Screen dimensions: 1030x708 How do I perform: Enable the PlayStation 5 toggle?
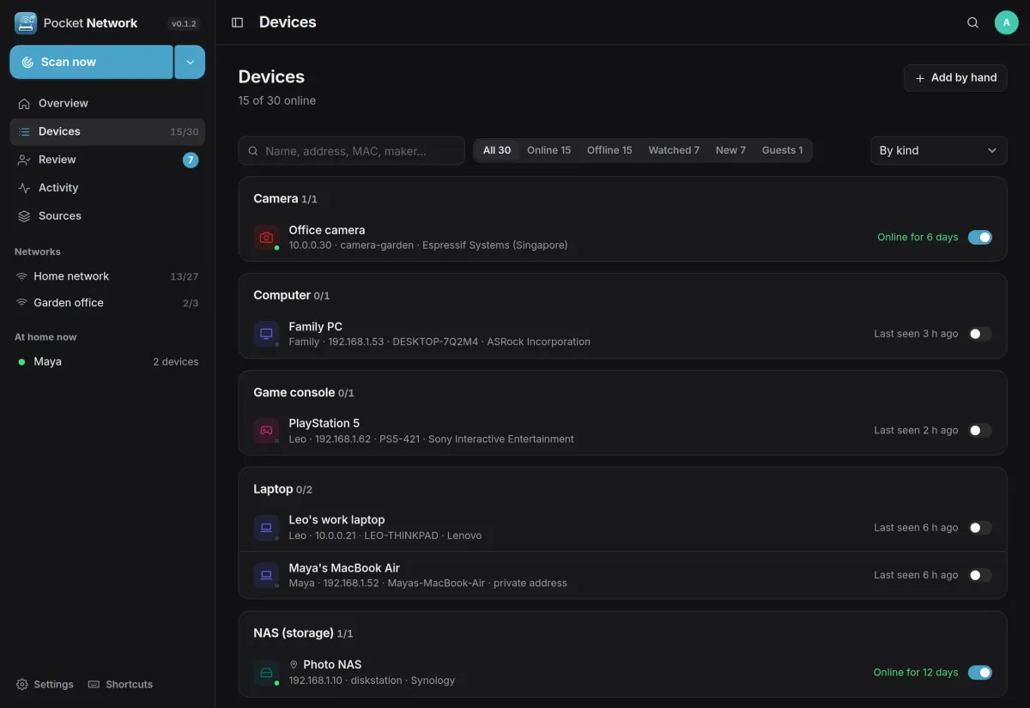[x=980, y=431]
